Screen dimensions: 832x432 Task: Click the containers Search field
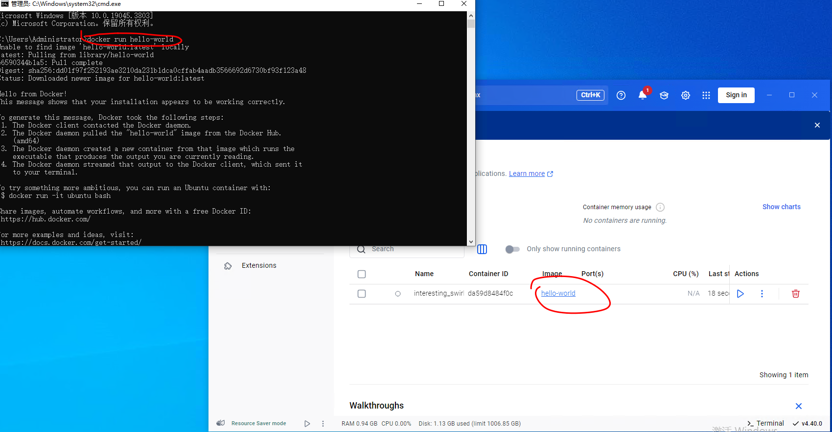coord(407,249)
